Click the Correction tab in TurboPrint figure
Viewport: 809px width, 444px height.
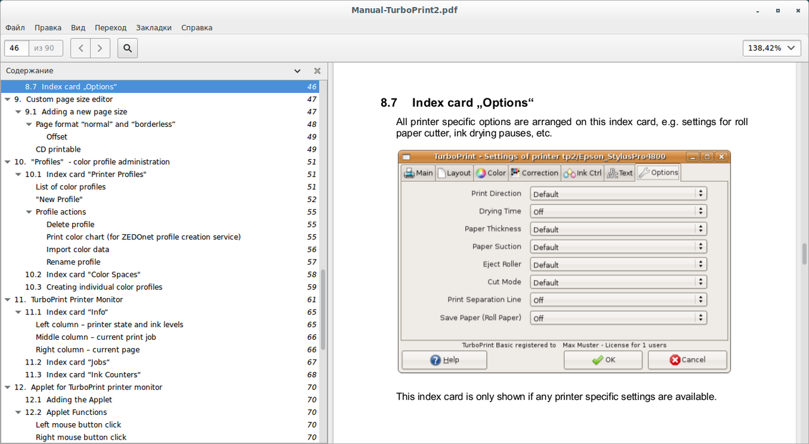[535, 173]
